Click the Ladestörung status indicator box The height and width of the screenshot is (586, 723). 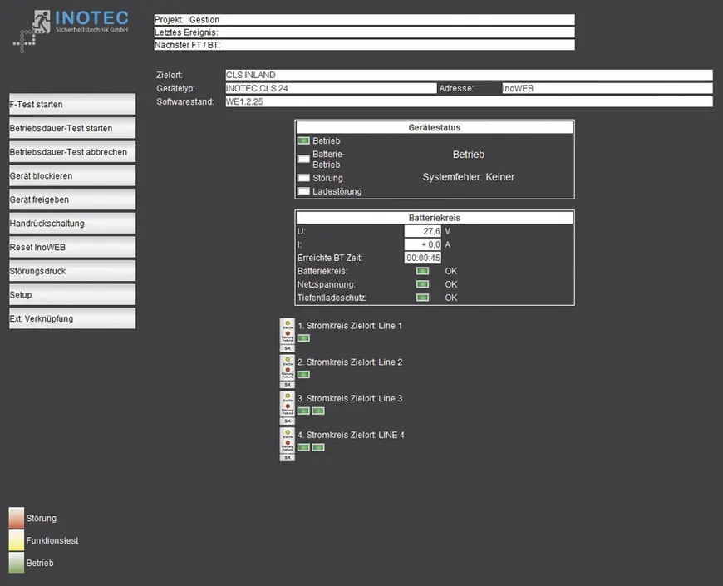click(303, 191)
